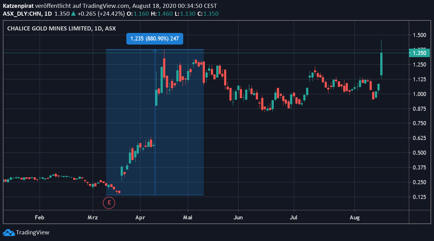Click the earnings 'E' marker circle
Image resolution: width=434 pixels, height=241 pixels.
click(109, 202)
